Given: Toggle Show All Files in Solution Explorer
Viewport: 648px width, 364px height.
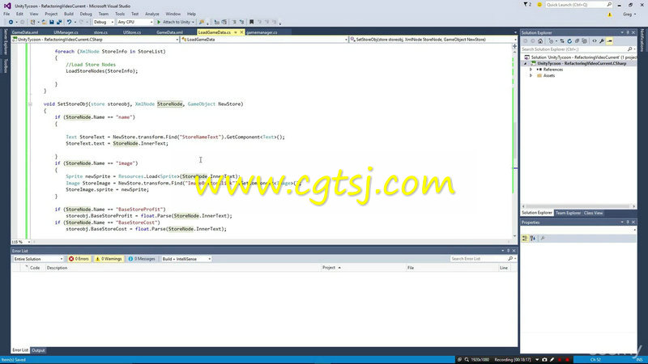Looking at the screenshot, I should 584,41.
